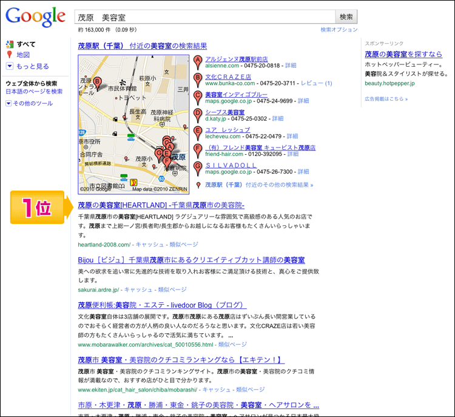Open 茂原の美容室[HEARTLAND] result title
Image resolution: width=455 pixels, height=417 pixels.
click(x=161, y=205)
